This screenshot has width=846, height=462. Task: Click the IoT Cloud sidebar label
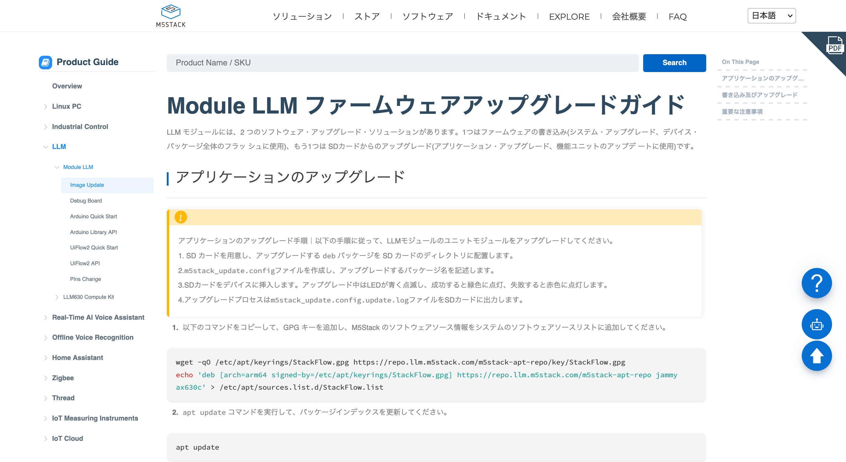(67, 439)
